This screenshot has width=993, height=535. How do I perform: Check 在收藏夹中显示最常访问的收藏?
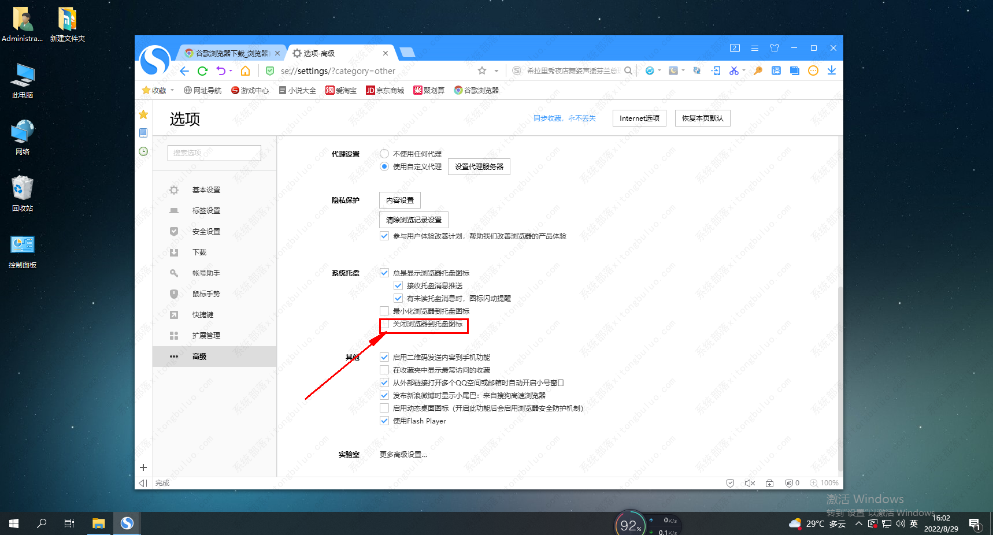[x=384, y=370]
